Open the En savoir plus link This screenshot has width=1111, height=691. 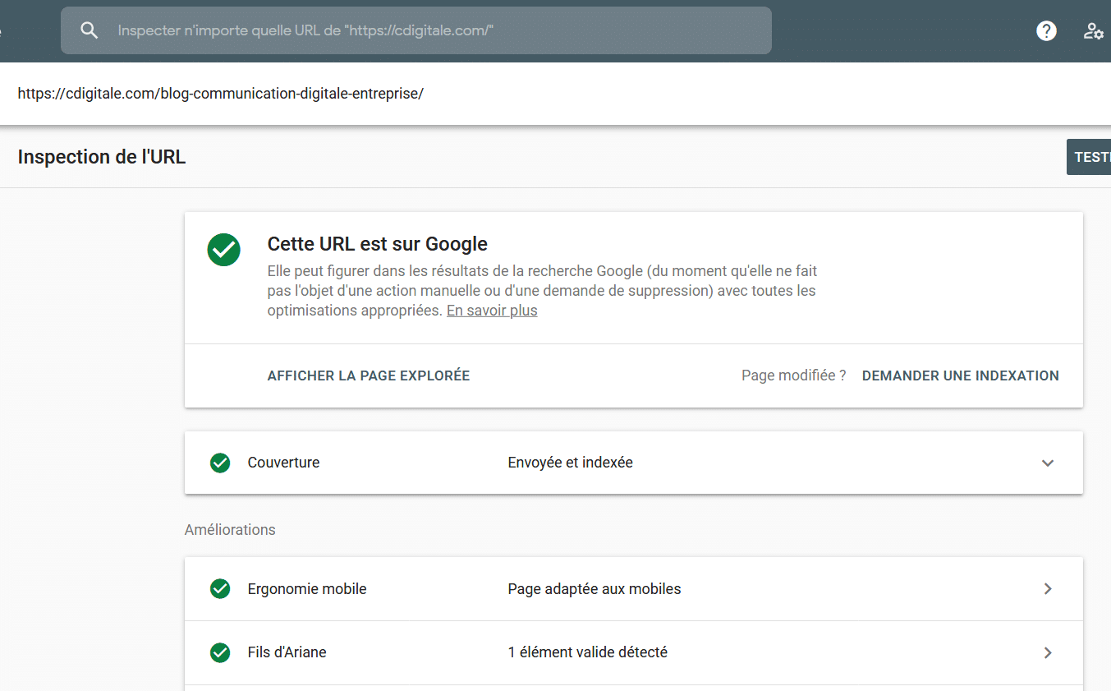492,311
